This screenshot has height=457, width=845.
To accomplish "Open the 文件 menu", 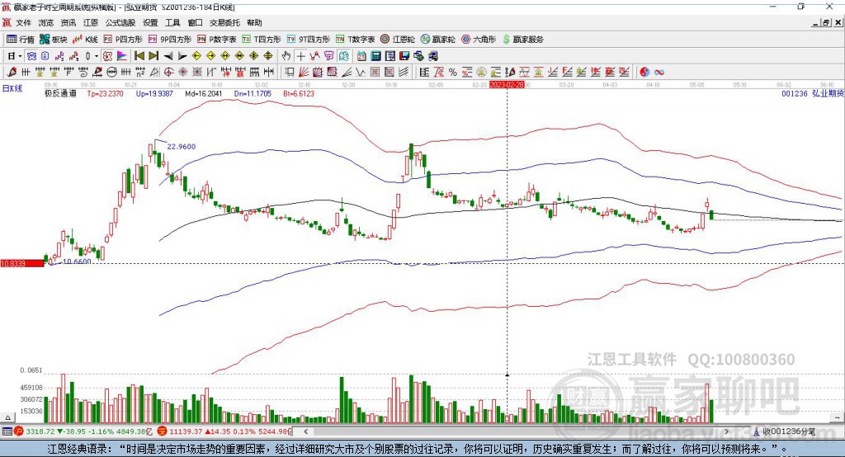I will point(23,22).
